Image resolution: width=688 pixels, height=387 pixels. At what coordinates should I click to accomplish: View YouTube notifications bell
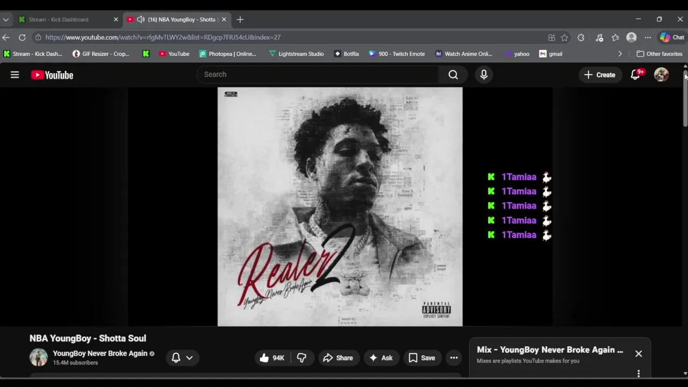click(635, 75)
